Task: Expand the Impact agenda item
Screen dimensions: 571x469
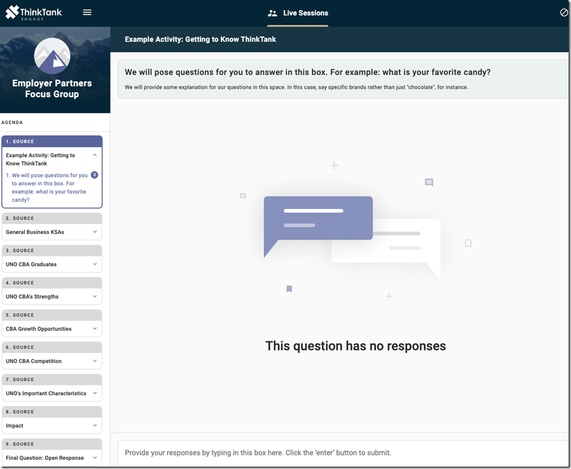Action: coord(95,425)
